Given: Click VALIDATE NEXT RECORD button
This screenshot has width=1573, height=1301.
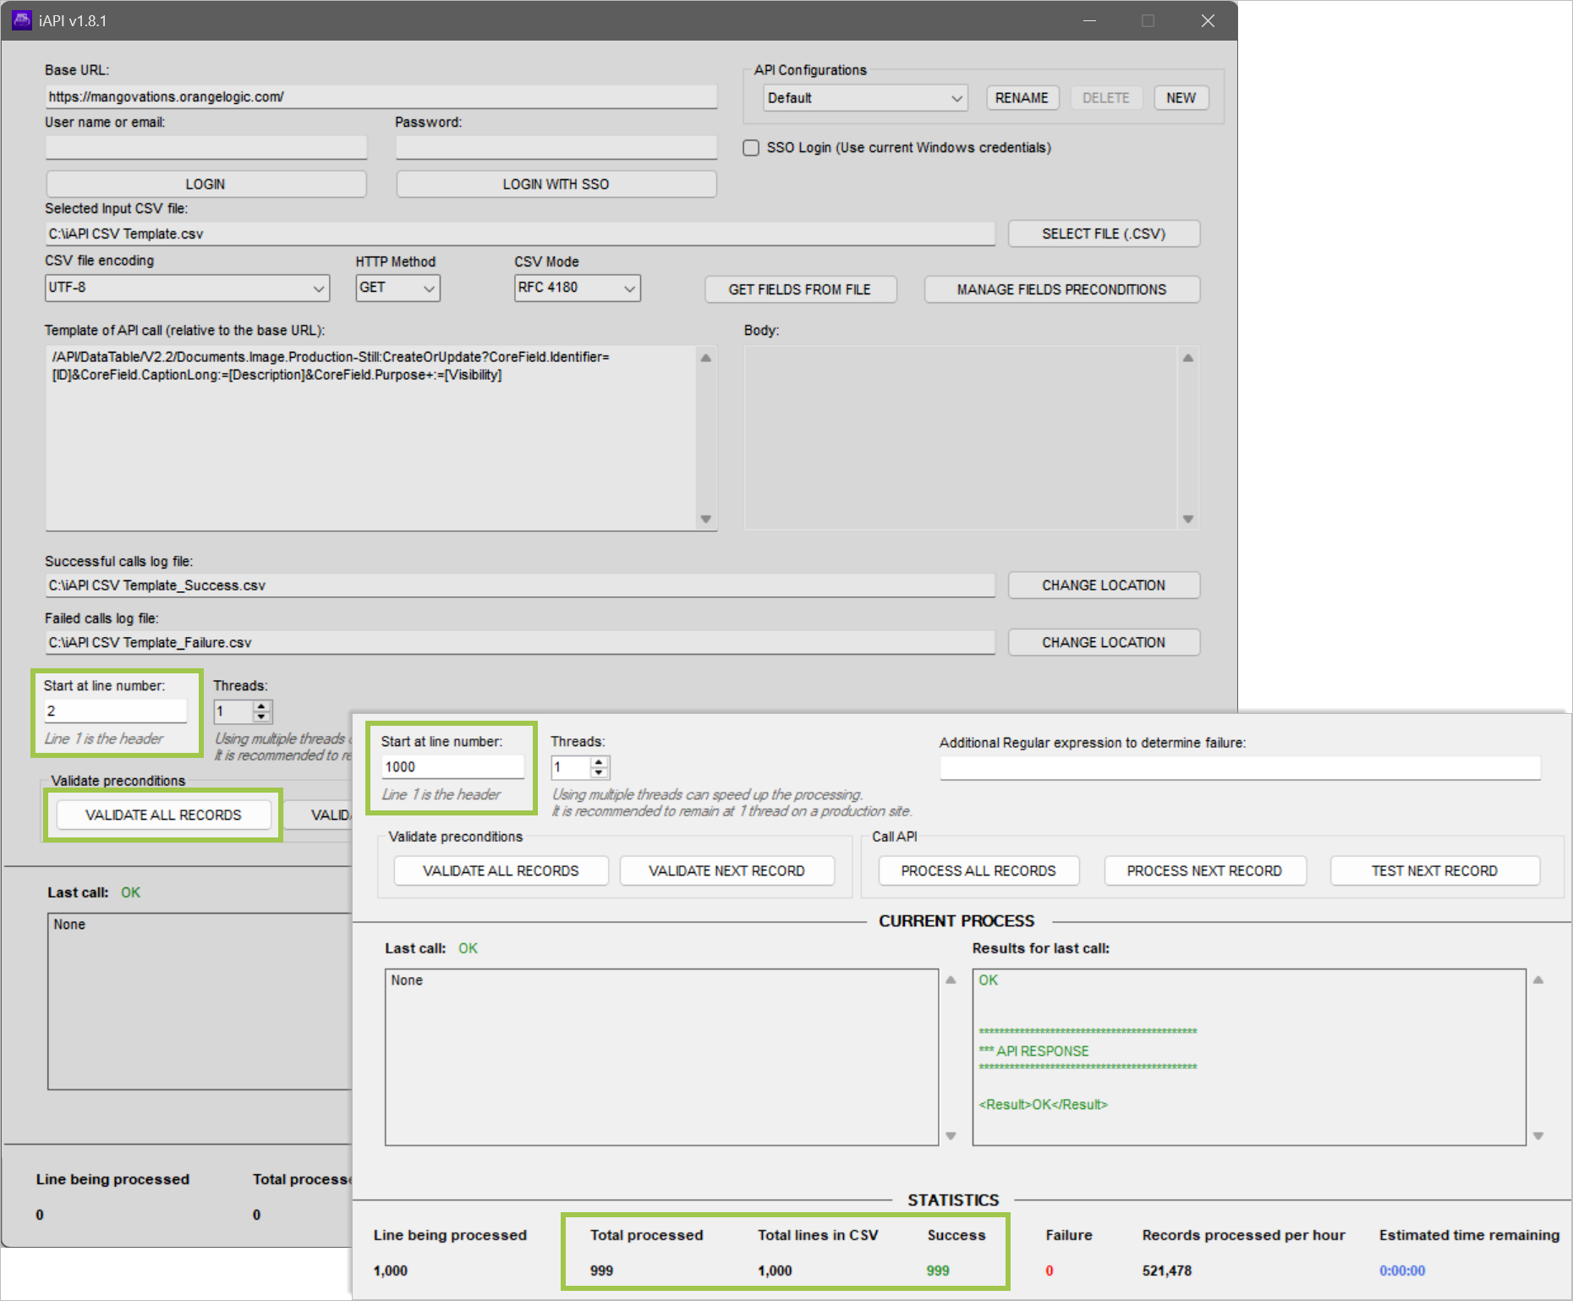Looking at the screenshot, I should pos(726,871).
